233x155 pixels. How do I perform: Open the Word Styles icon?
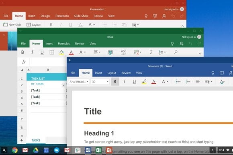coord(222,82)
